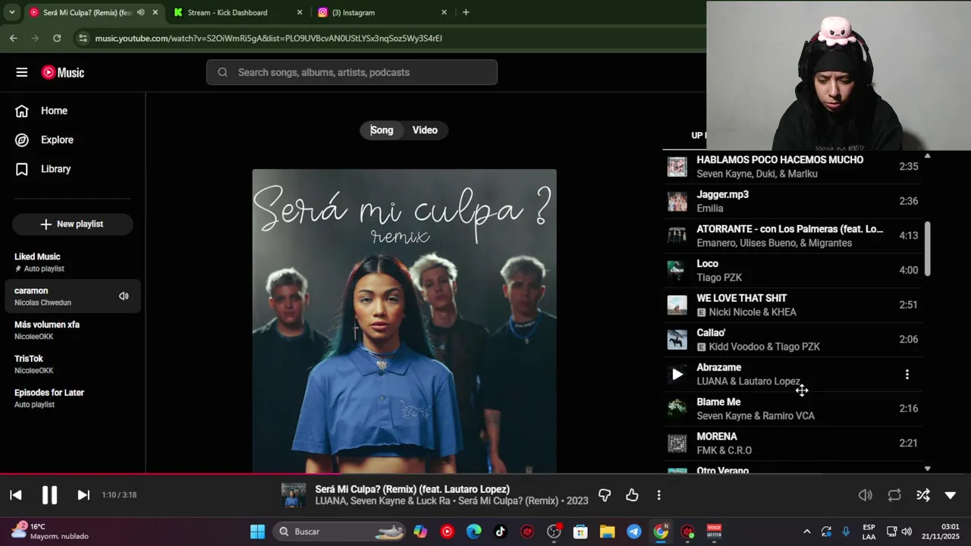Close the Kick Dashboard tab
Image resolution: width=971 pixels, height=546 pixels.
300,12
